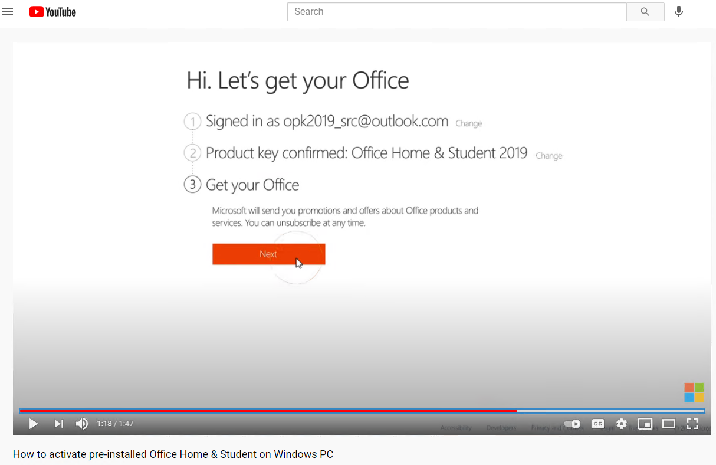Viewport: 716px width, 465px height.
Task: Skip to the next video
Action: point(57,424)
